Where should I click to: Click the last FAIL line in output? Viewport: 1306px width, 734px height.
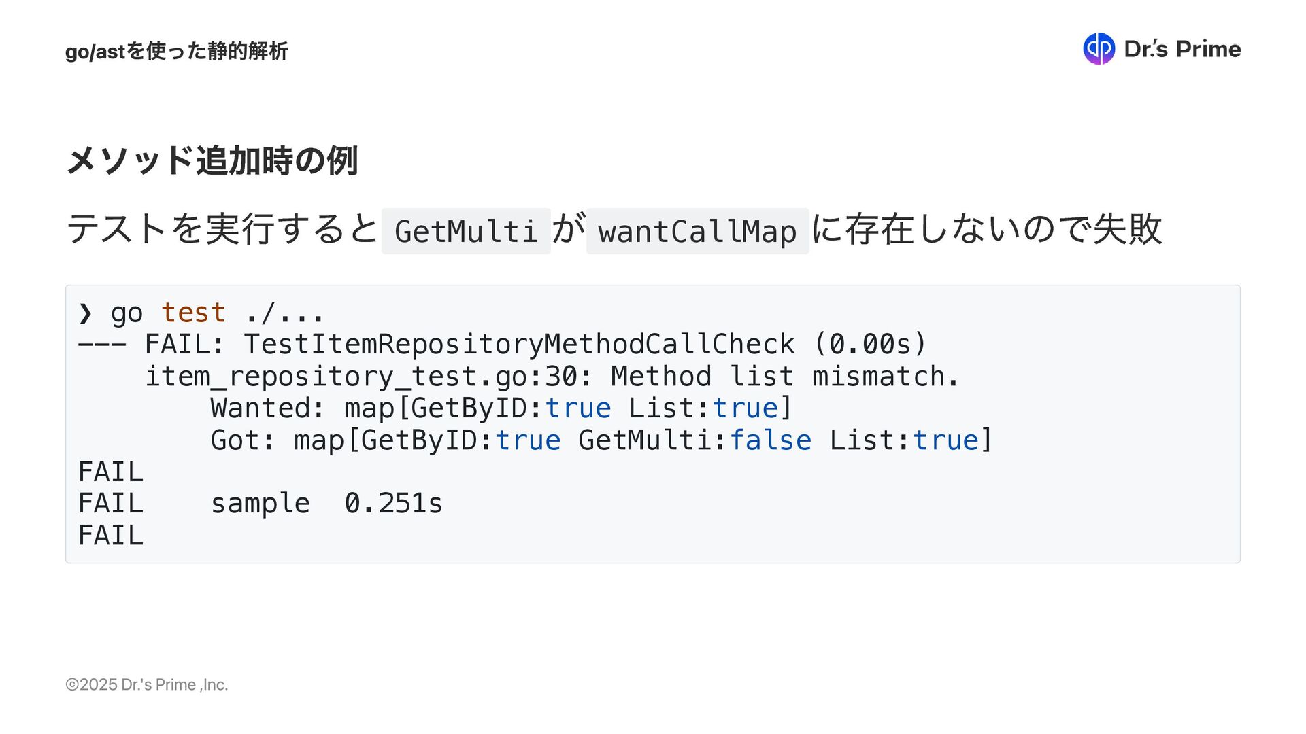(111, 535)
